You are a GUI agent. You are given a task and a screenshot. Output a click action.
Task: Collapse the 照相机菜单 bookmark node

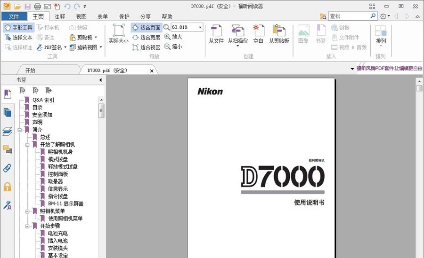pyautogui.click(x=27, y=211)
